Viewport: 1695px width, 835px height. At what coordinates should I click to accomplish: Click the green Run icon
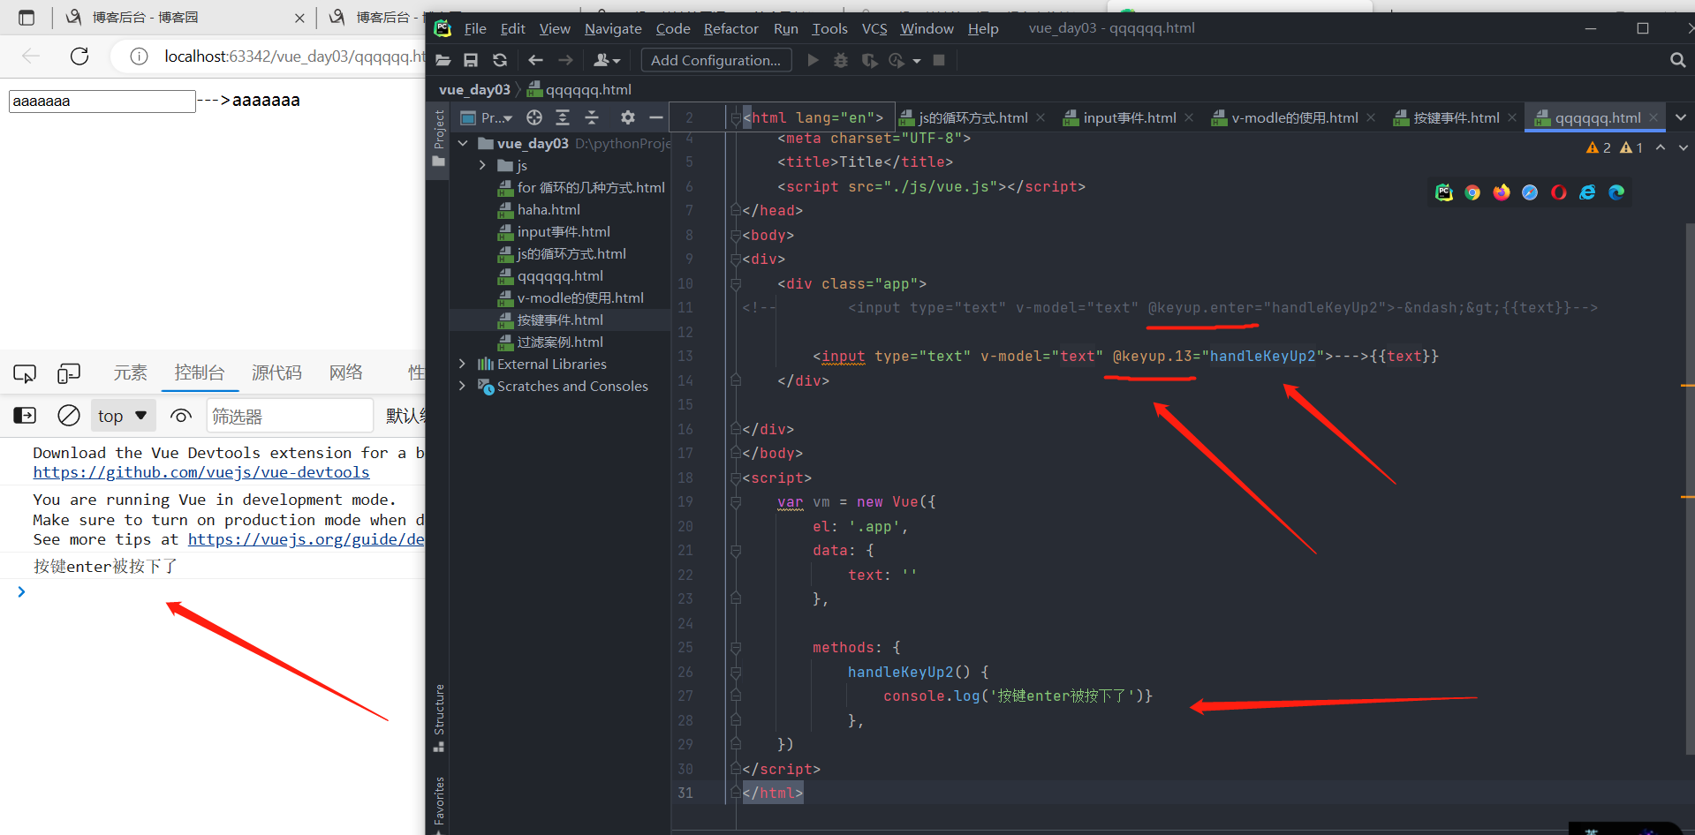tap(813, 60)
